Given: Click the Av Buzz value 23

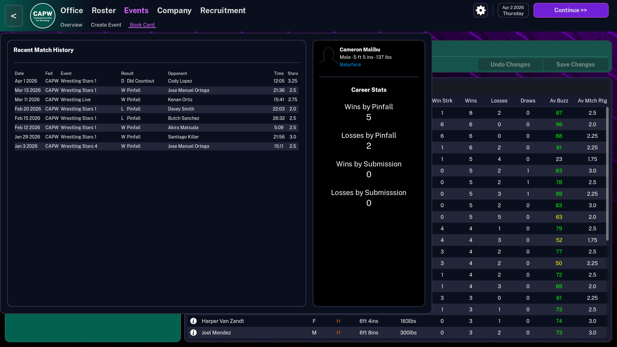Looking at the screenshot, I should (x=559, y=159).
